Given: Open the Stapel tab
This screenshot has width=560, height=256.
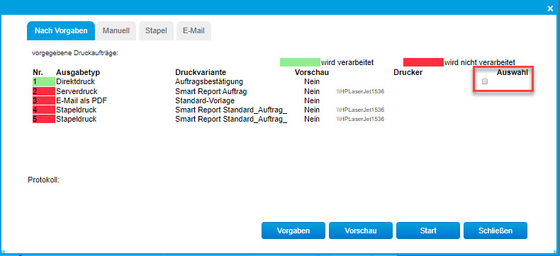Looking at the screenshot, I should pos(156,30).
